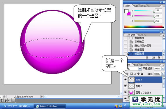The image size is (166, 109).
Task: Select highlighted 椭圆选框 history state
Action: click(x=145, y=54)
